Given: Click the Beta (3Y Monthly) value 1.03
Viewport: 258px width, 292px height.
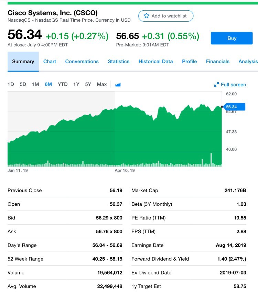Looking at the screenshot, I should (x=241, y=204).
